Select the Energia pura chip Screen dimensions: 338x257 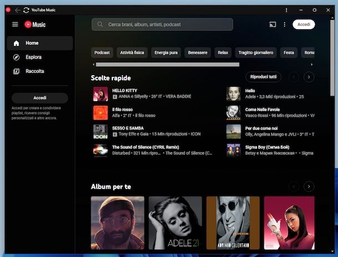[x=166, y=53]
